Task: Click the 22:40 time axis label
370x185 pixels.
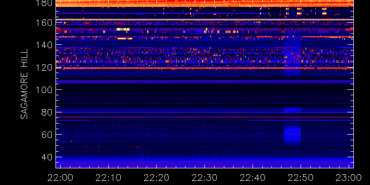Action: (253, 178)
